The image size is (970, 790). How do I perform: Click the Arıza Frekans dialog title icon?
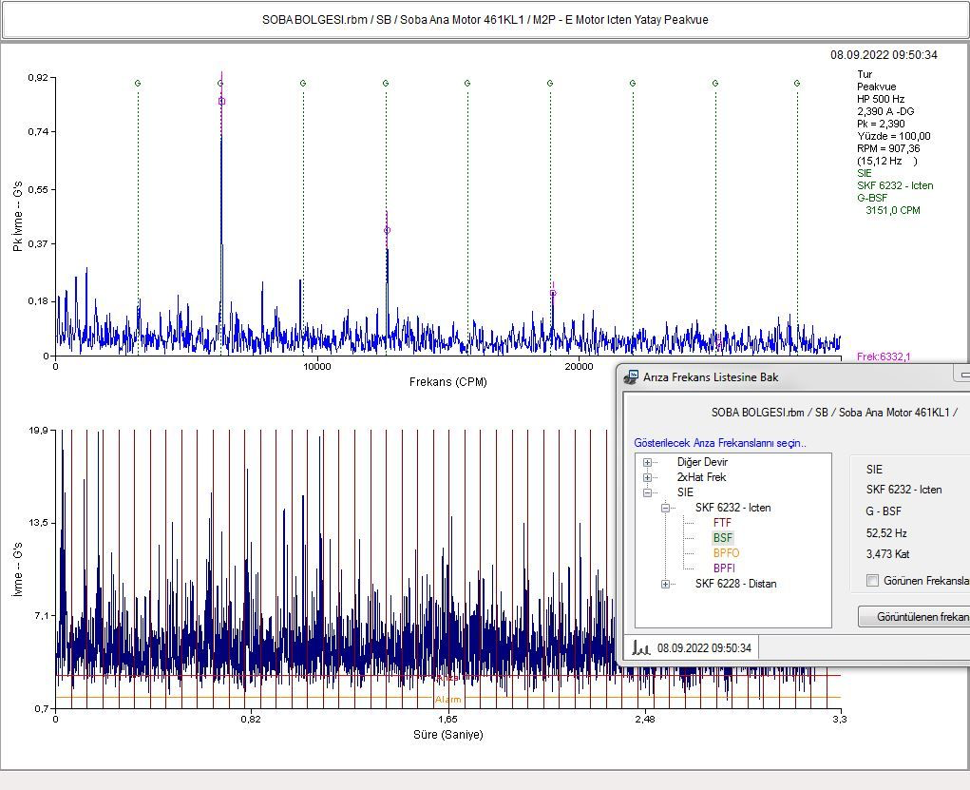[631, 377]
